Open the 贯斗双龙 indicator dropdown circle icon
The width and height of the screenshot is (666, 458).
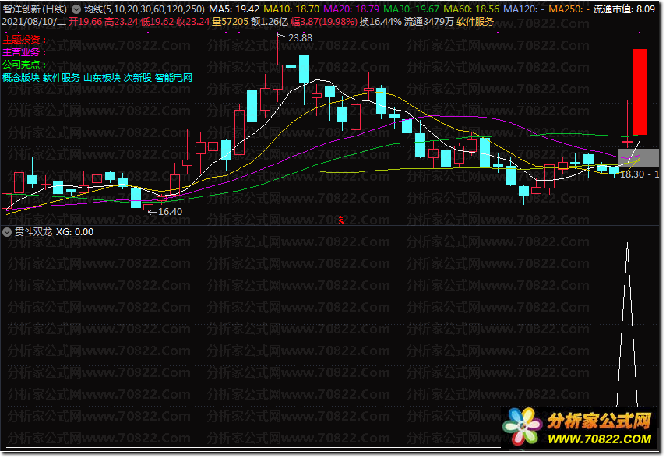coord(7,232)
